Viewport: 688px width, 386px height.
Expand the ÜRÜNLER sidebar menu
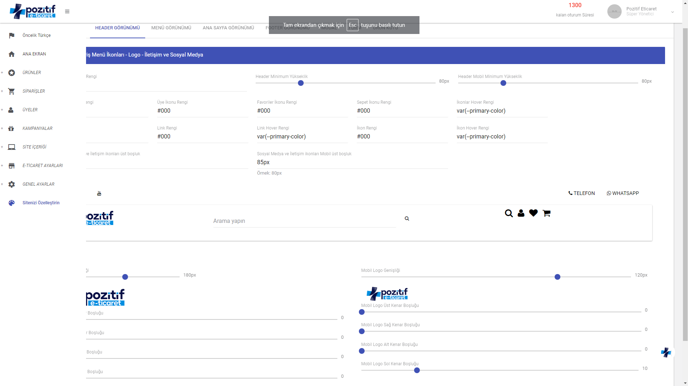pos(32,73)
